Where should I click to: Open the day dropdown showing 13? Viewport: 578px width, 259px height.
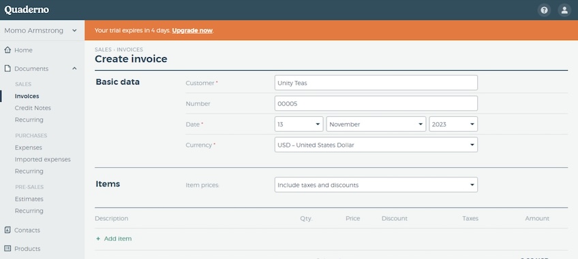[x=299, y=124]
